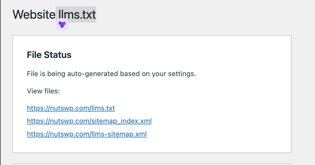
Task: Click the word Website in the page title
Action: [34, 14]
